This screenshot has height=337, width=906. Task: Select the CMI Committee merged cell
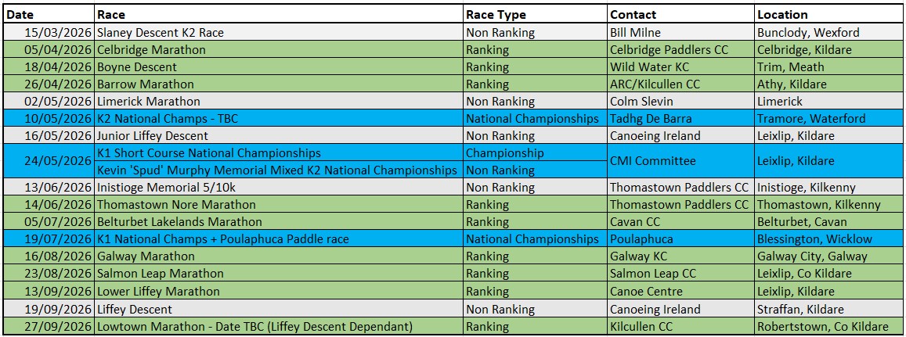click(680, 162)
